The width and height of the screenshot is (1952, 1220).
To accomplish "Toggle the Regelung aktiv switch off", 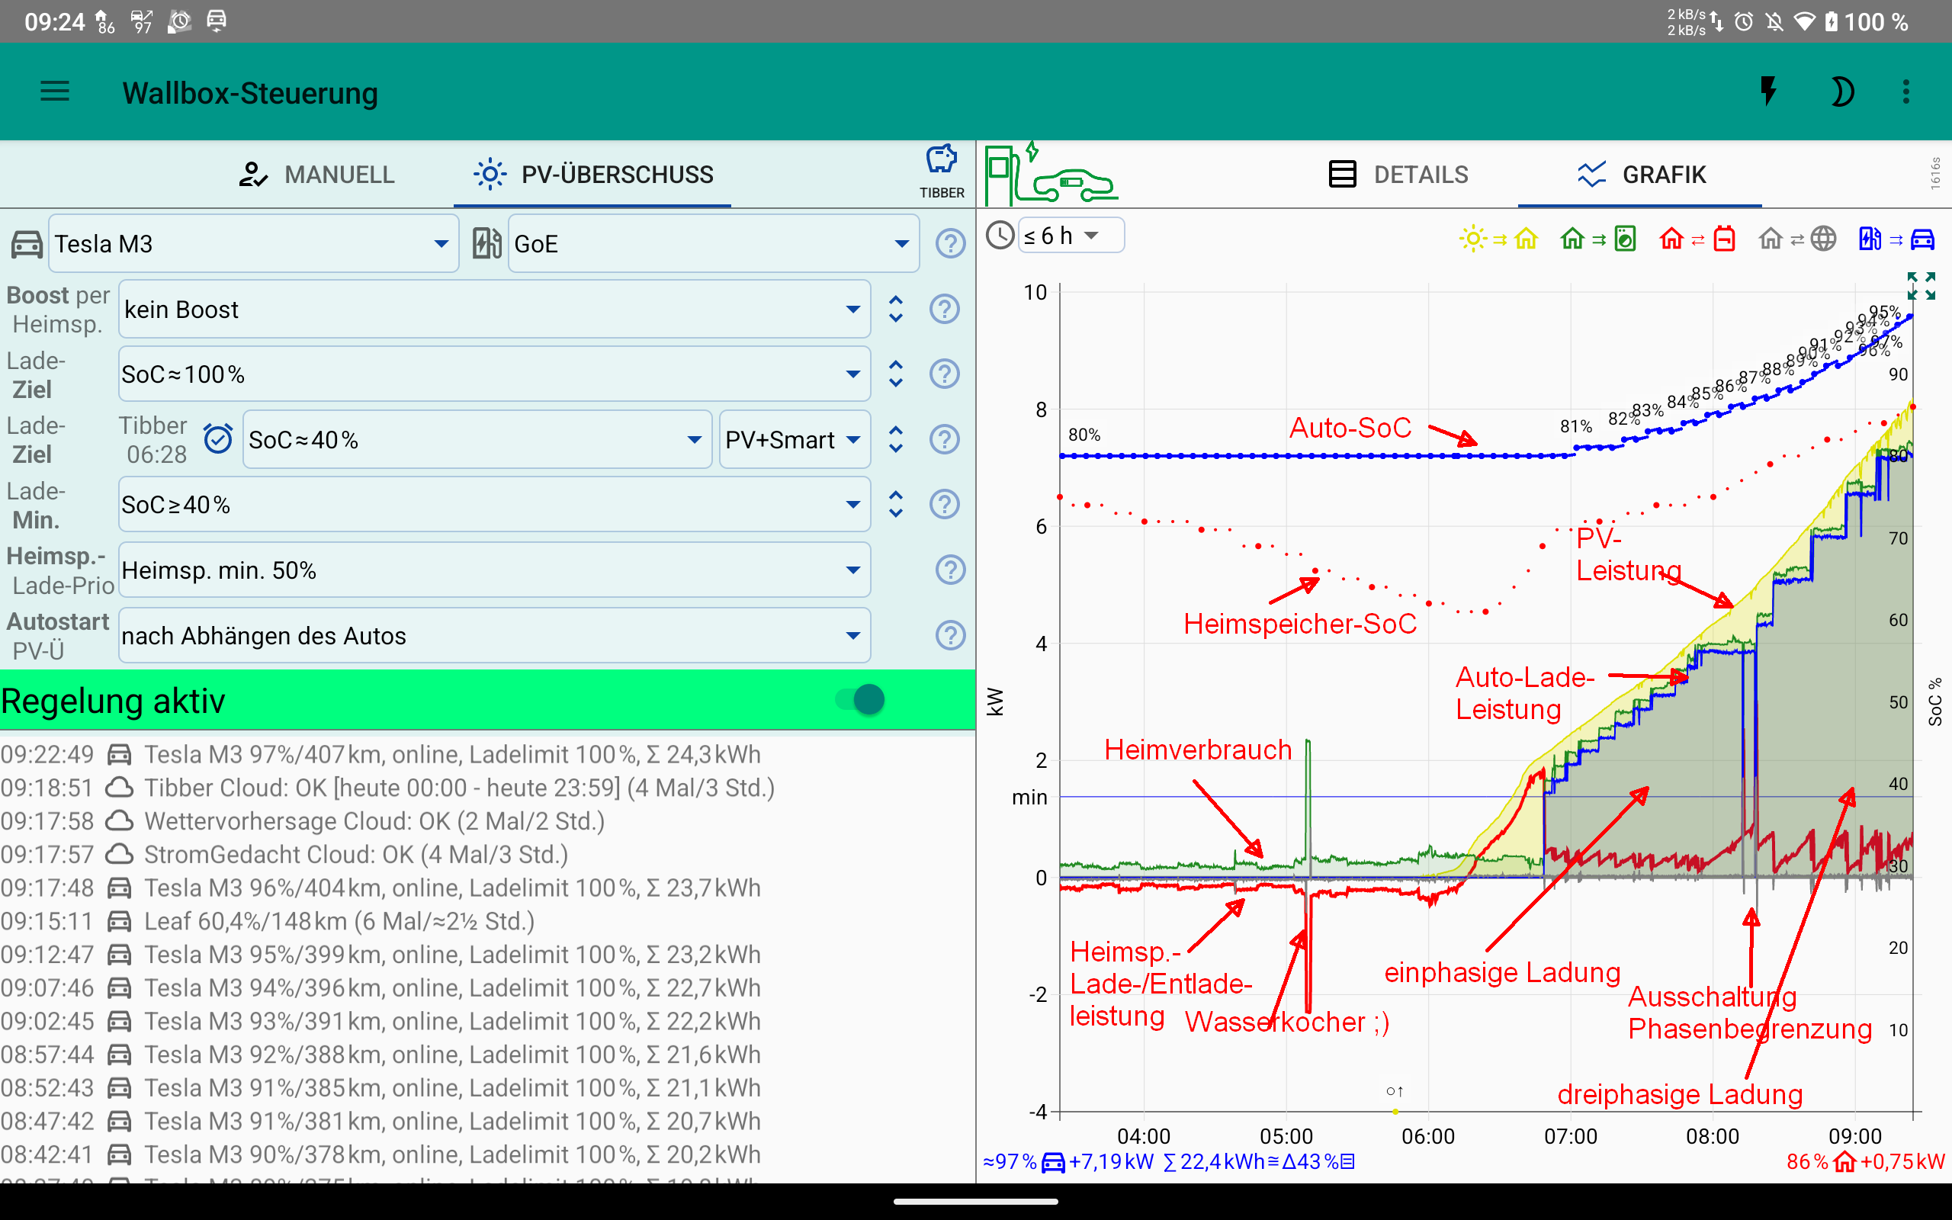I will point(860,699).
